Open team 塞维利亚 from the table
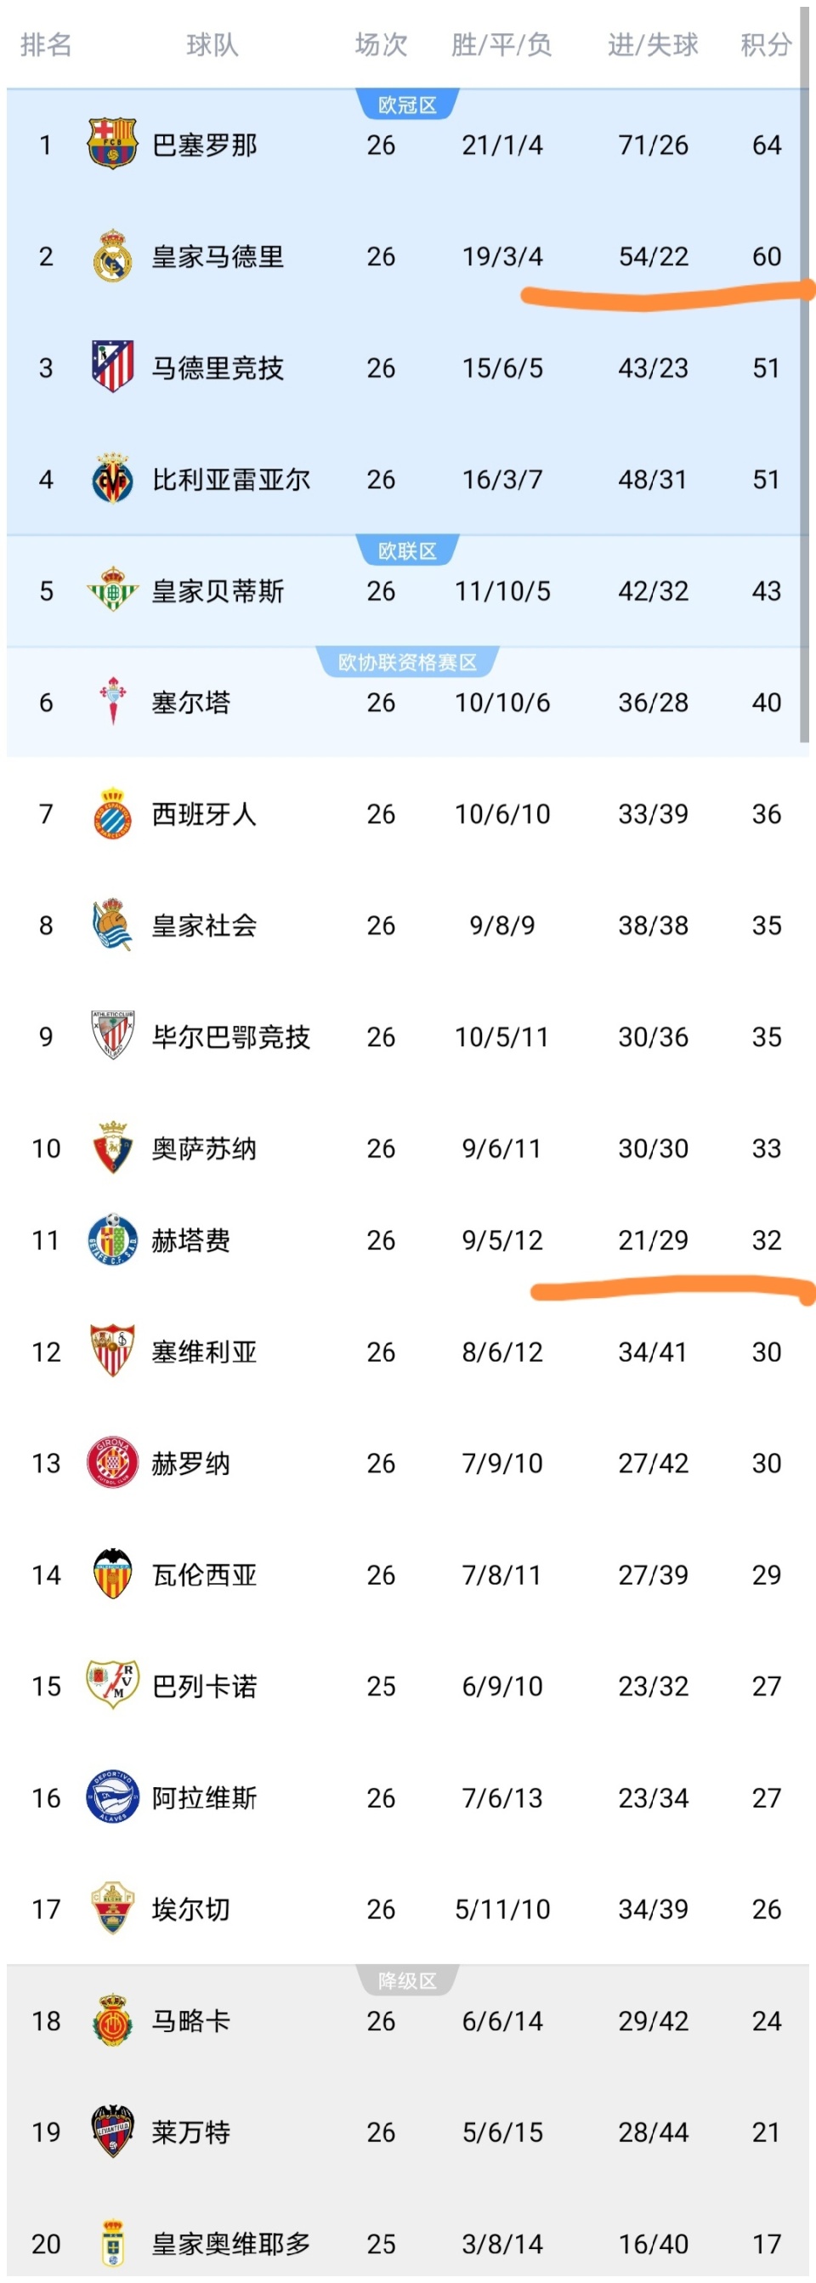 [205, 1352]
